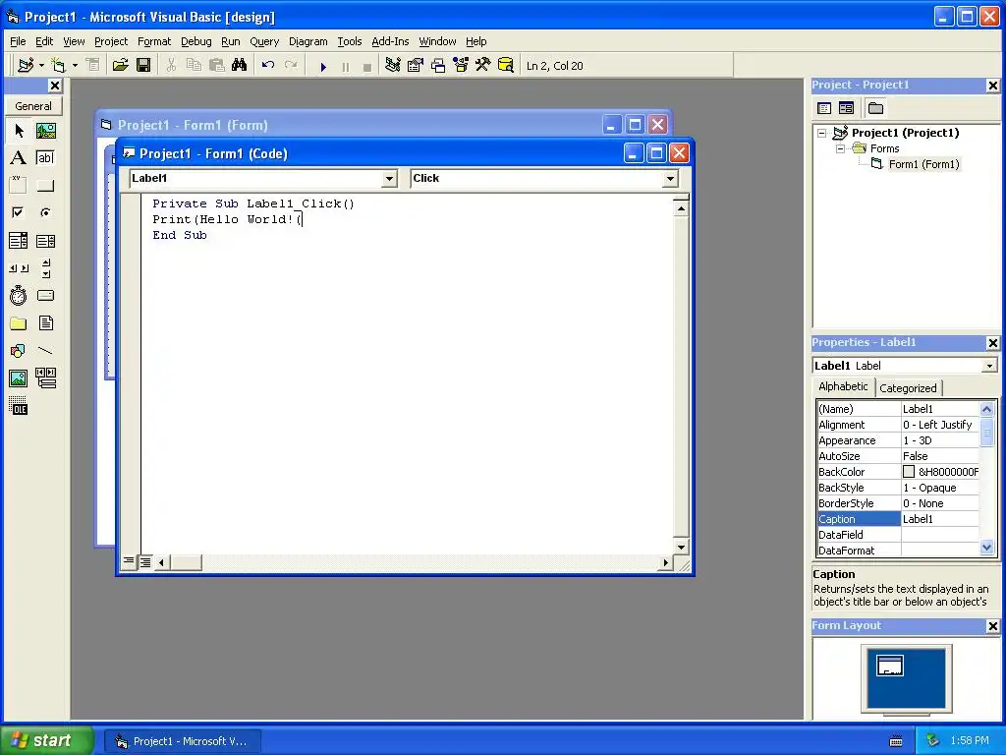
Task: Switch to Procedure View in code window
Action: point(129,562)
